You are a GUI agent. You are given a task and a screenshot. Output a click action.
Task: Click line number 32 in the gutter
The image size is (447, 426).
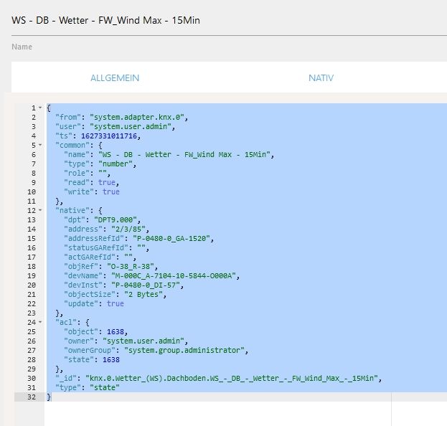click(32, 397)
